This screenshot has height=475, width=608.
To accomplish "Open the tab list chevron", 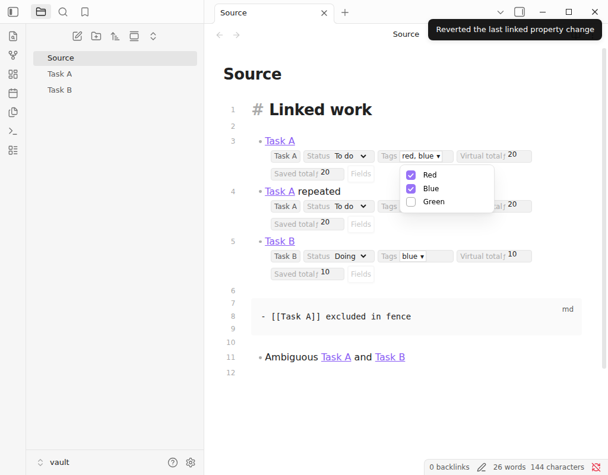I will [500, 12].
